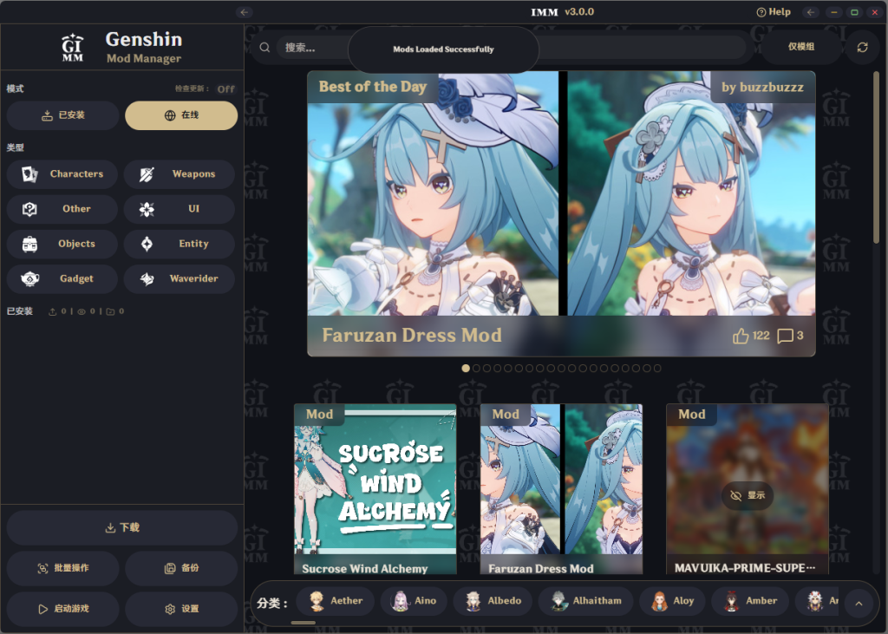
Task: Show the hidden MAVUIKA mod preview
Action: tap(747, 495)
